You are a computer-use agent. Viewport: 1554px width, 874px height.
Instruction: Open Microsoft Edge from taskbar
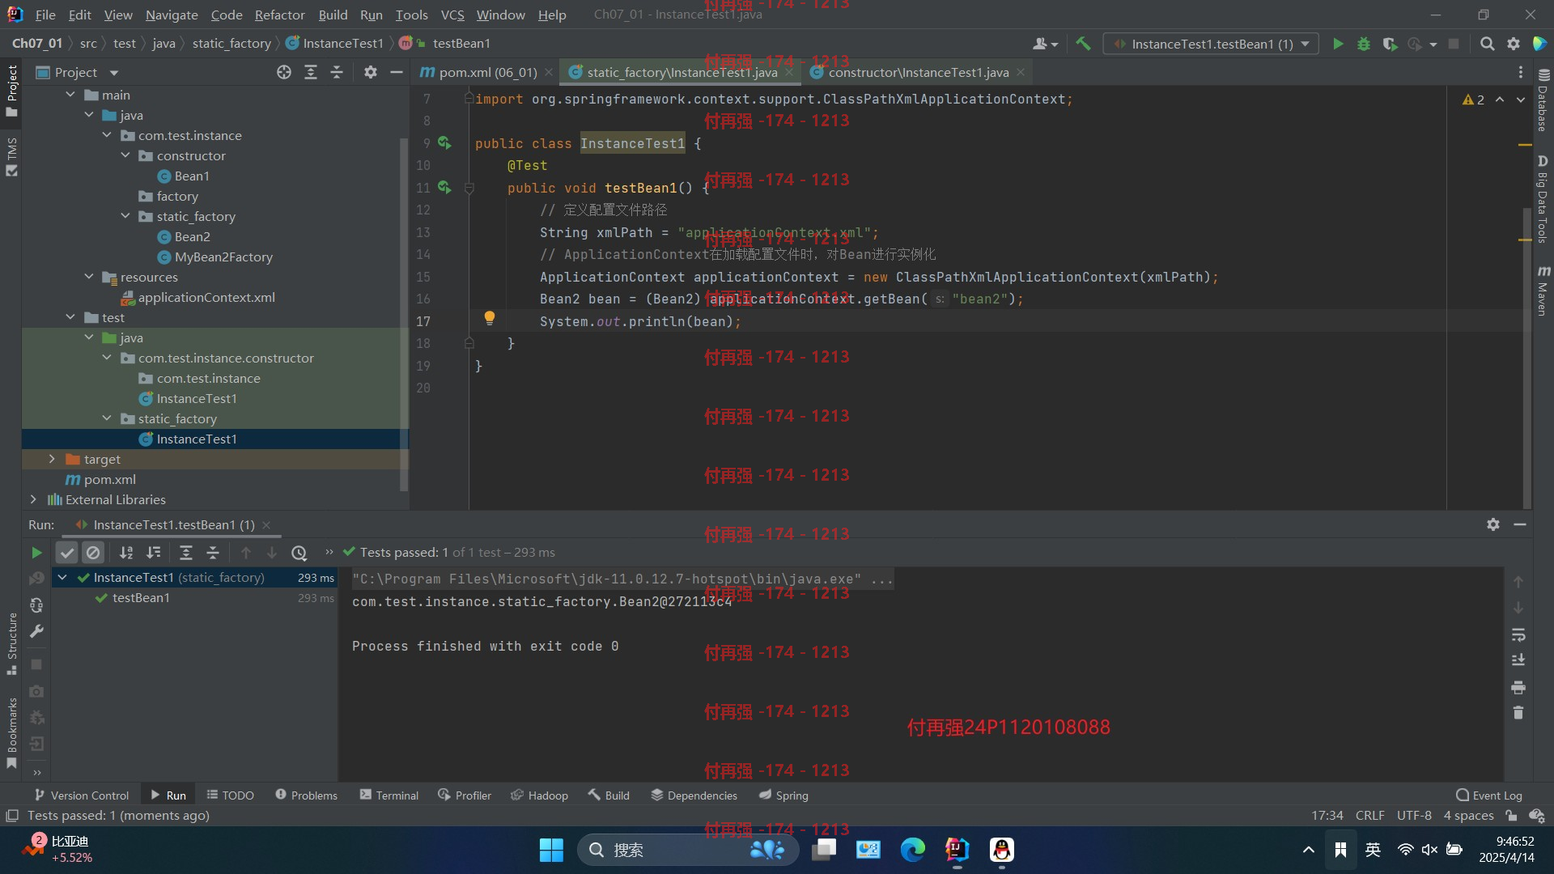pos(912,850)
